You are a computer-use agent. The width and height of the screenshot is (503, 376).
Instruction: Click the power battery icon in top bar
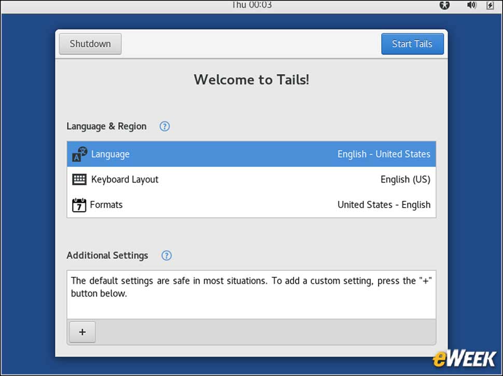click(490, 5)
